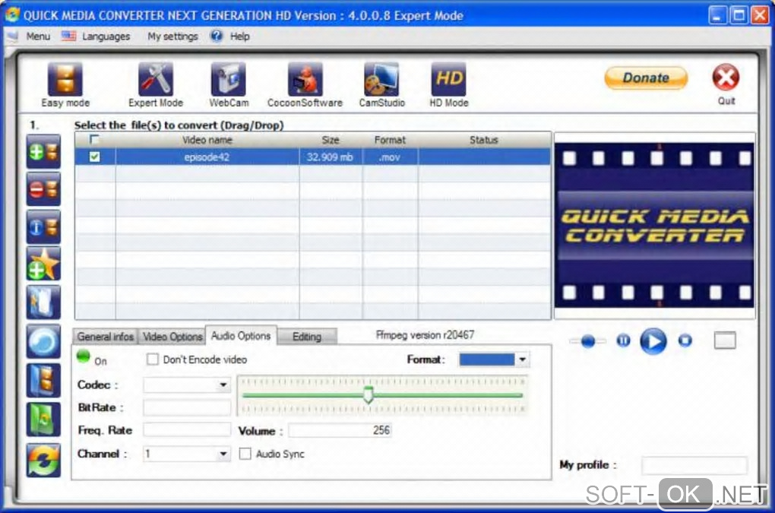Image resolution: width=775 pixels, height=513 pixels.
Task: Open the Menu menu
Action: (x=38, y=36)
